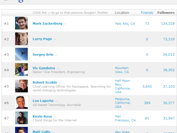Screen dimensions: 177x133
Task: Open Larry Page's name link
Action: click(x=42, y=39)
